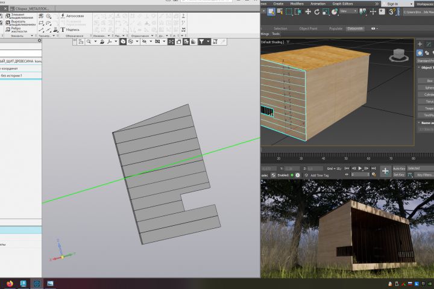434x289 pixels.
Task: Select the Move tool in 3ds Max
Action: pyautogui.click(x=308, y=11)
